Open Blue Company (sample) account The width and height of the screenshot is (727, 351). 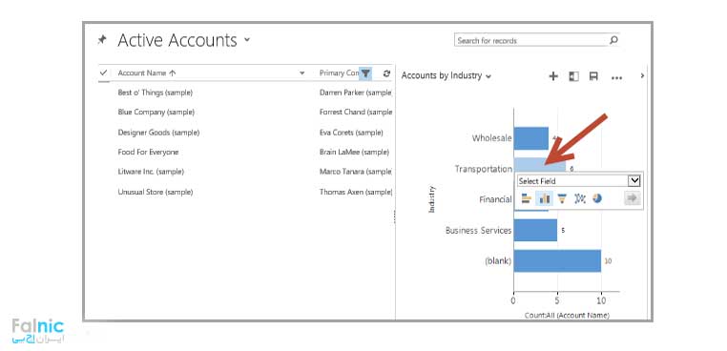click(x=156, y=113)
